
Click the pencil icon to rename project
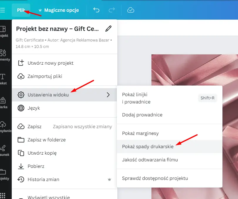(x=108, y=29)
